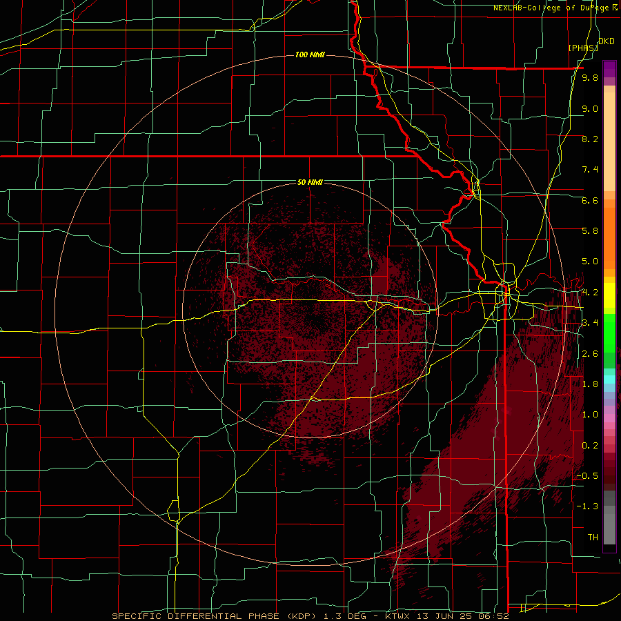
Task: Click the 6.6 value on the color scale
Action: pos(590,200)
